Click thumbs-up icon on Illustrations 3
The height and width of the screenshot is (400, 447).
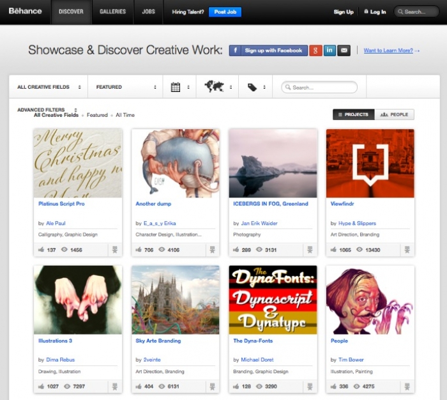(x=42, y=387)
